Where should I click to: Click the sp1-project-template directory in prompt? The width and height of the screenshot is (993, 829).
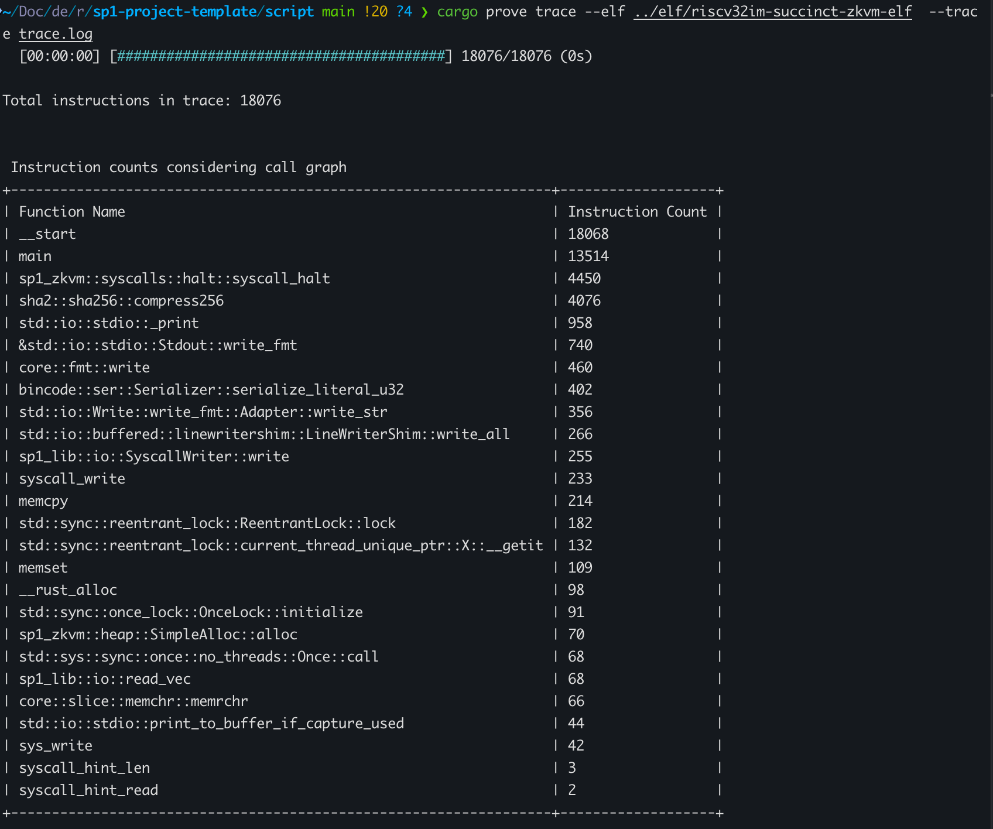[x=175, y=12]
